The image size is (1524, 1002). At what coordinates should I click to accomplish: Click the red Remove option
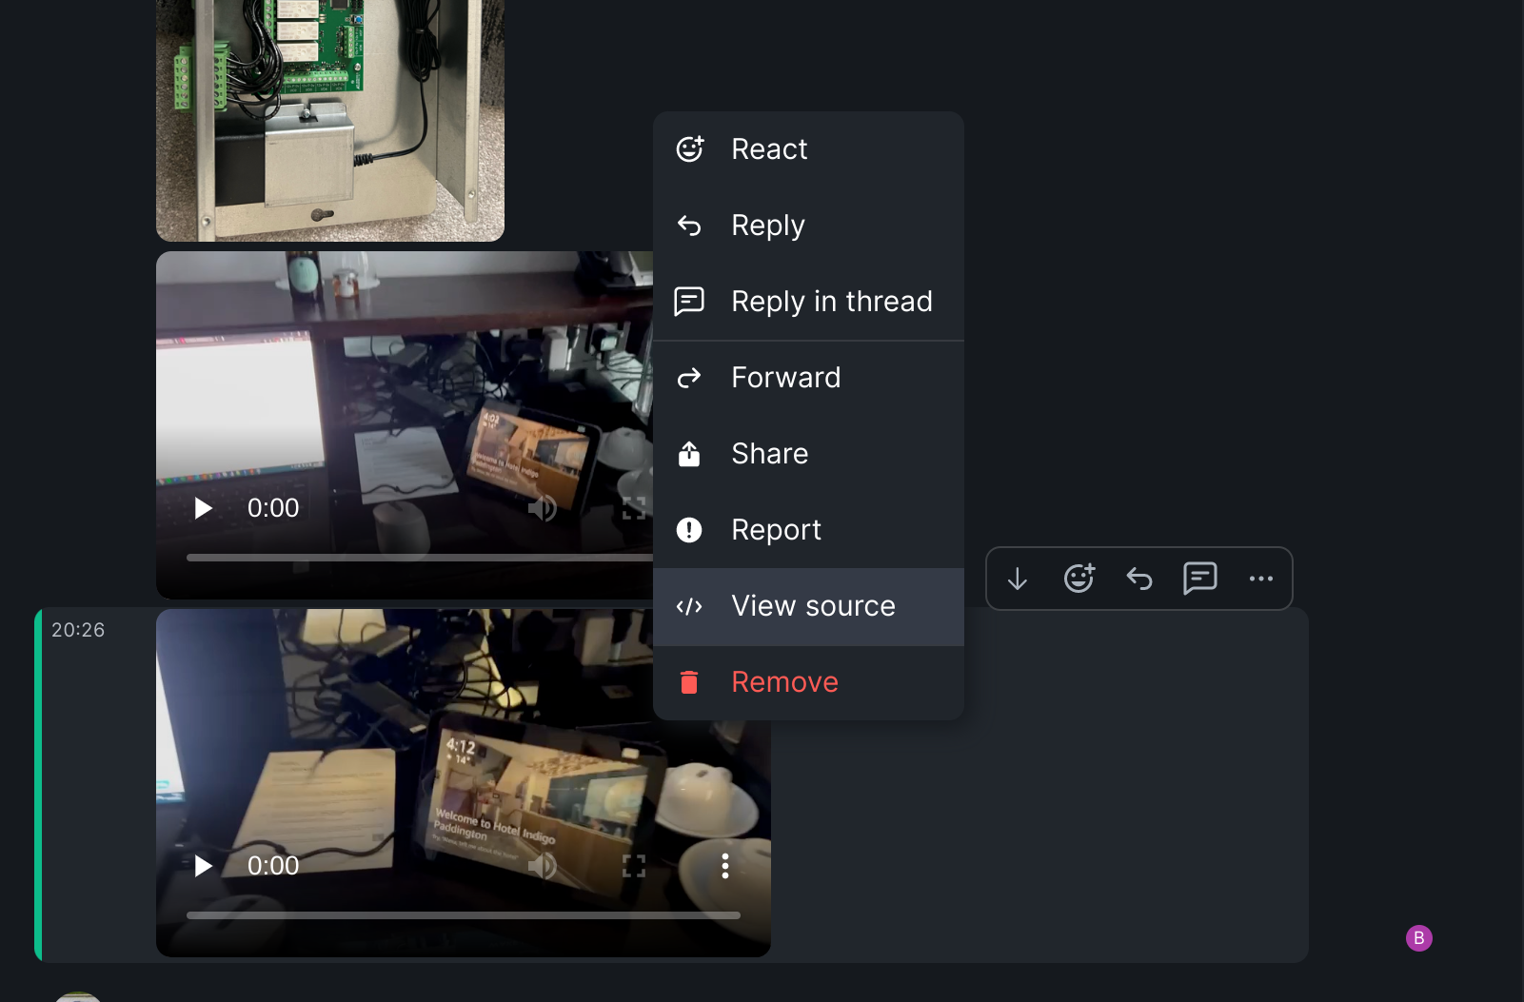point(783,681)
